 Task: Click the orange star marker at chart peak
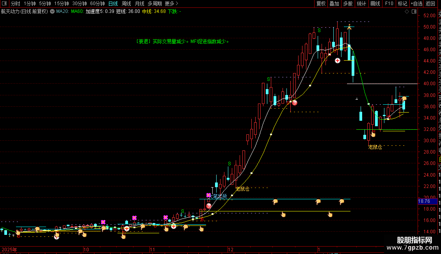[349, 27]
